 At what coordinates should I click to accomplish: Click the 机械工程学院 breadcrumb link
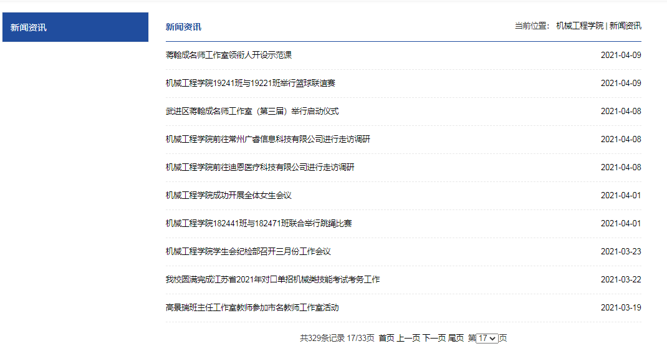click(580, 26)
